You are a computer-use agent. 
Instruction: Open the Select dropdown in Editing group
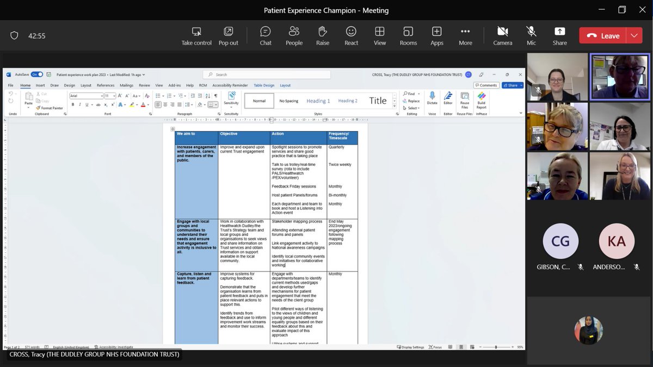[x=412, y=108]
